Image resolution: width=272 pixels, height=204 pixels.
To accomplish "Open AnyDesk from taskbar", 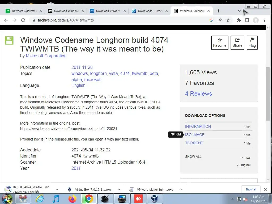I will (x=138, y=199).
